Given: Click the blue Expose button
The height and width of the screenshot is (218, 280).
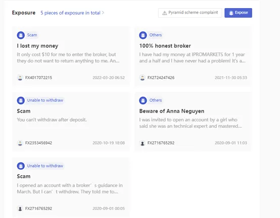Looking at the screenshot, I should pyautogui.click(x=238, y=13).
